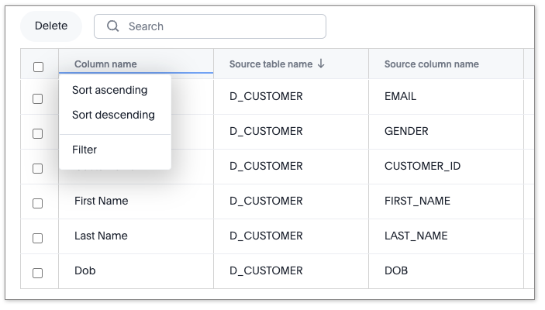Click the LAST_NAME source column cell

point(416,236)
